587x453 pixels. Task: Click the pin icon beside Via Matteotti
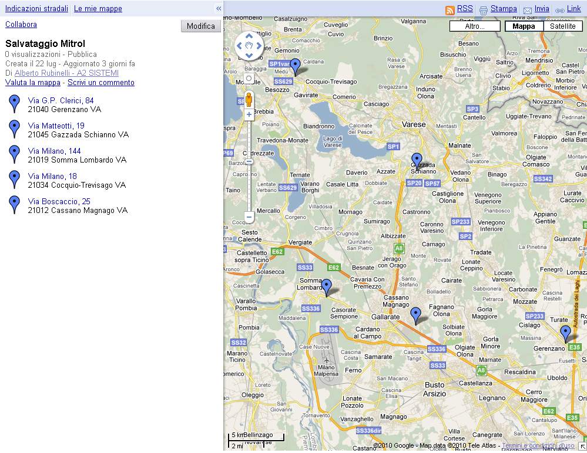pyautogui.click(x=14, y=129)
